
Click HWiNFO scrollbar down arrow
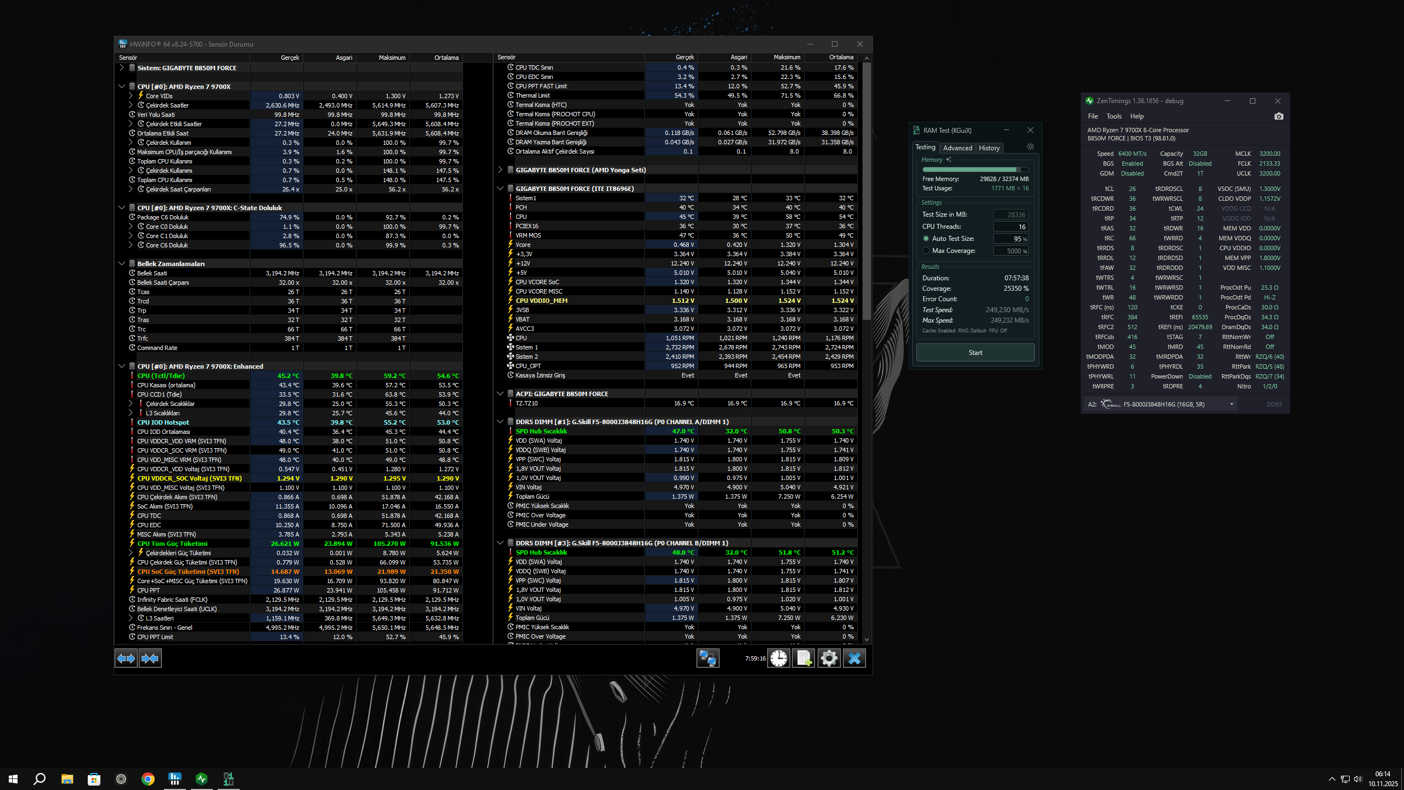coord(867,639)
